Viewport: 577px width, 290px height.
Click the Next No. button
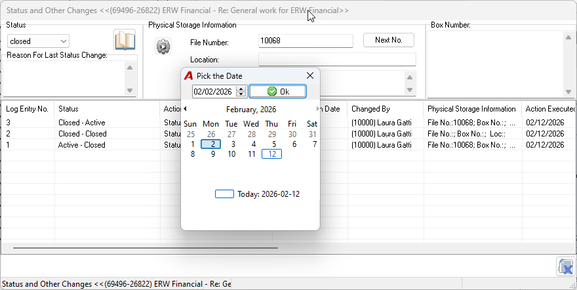pyautogui.click(x=389, y=40)
